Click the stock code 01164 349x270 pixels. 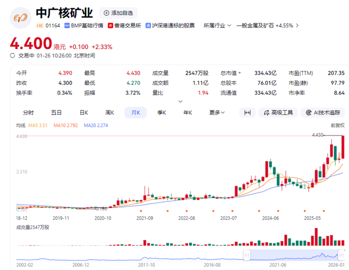(x=53, y=26)
